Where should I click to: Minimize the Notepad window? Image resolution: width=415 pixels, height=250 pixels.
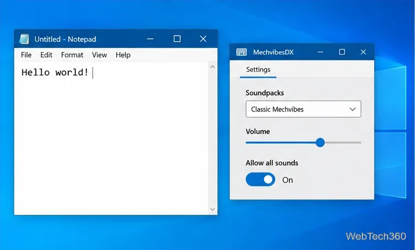coord(150,39)
